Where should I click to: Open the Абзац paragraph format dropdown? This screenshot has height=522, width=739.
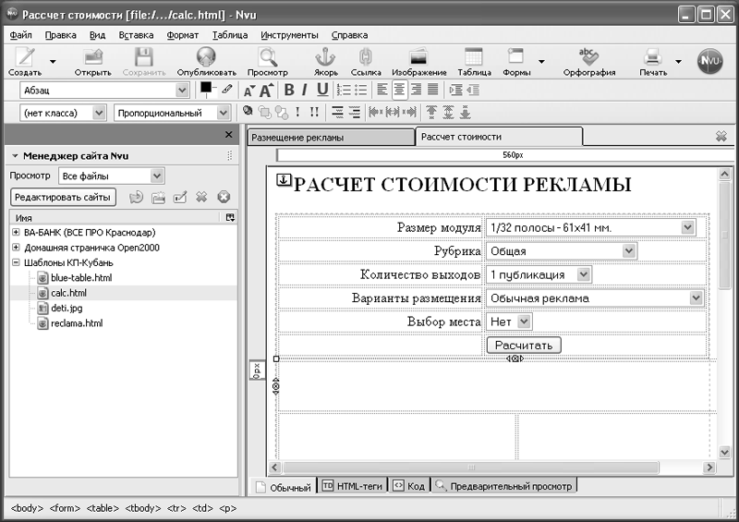(104, 90)
